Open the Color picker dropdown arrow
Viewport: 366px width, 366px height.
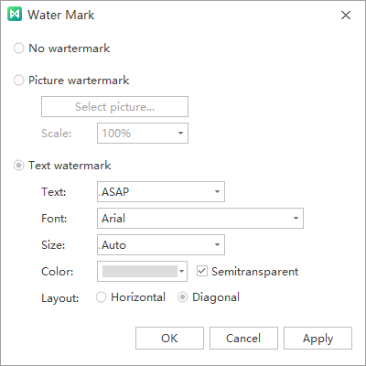[x=182, y=271]
